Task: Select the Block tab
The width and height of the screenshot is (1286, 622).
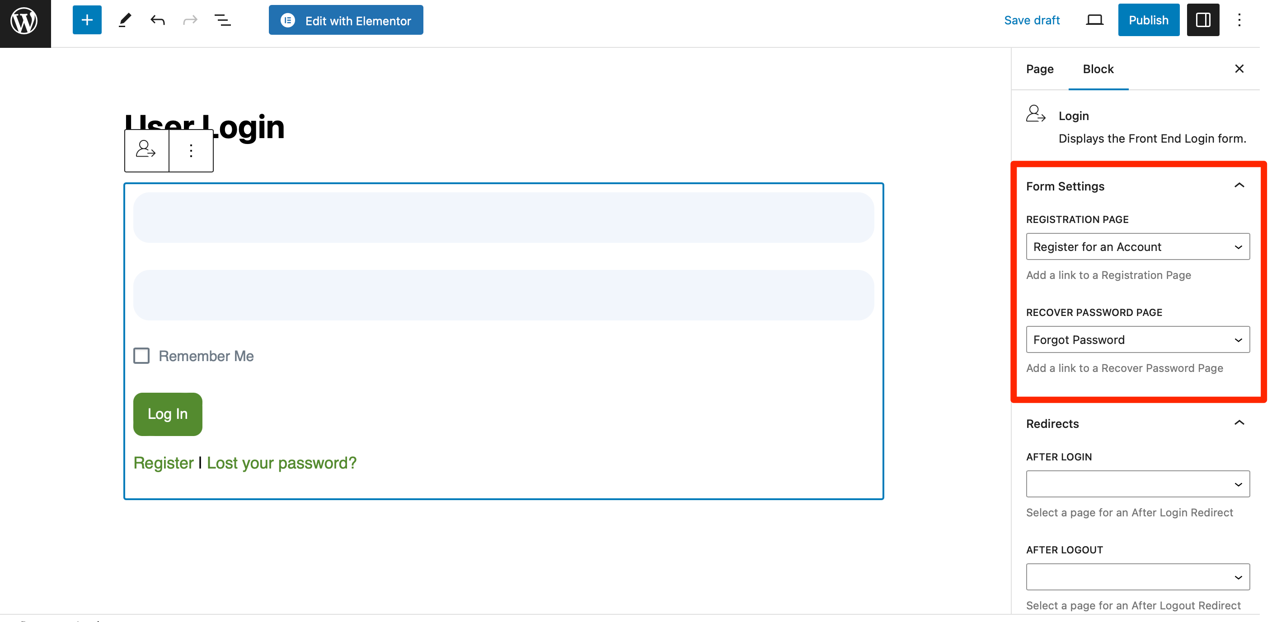Action: point(1098,70)
